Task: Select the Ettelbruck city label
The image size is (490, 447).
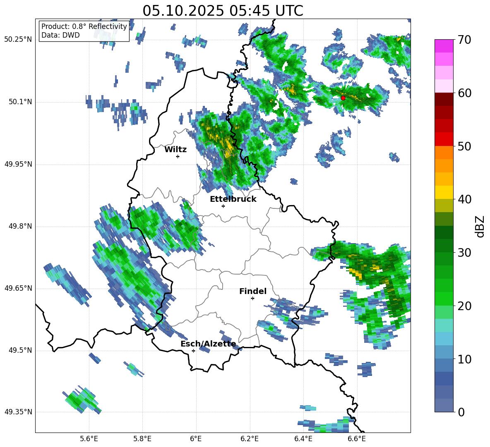Action: pyautogui.click(x=233, y=199)
